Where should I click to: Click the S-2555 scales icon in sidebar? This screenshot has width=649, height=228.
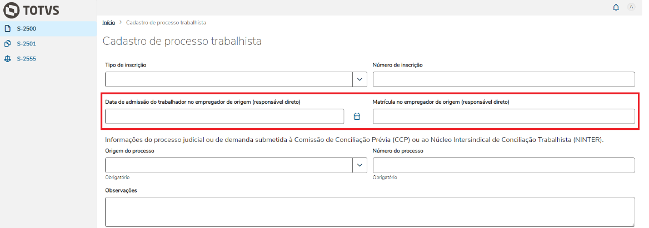pos(8,58)
